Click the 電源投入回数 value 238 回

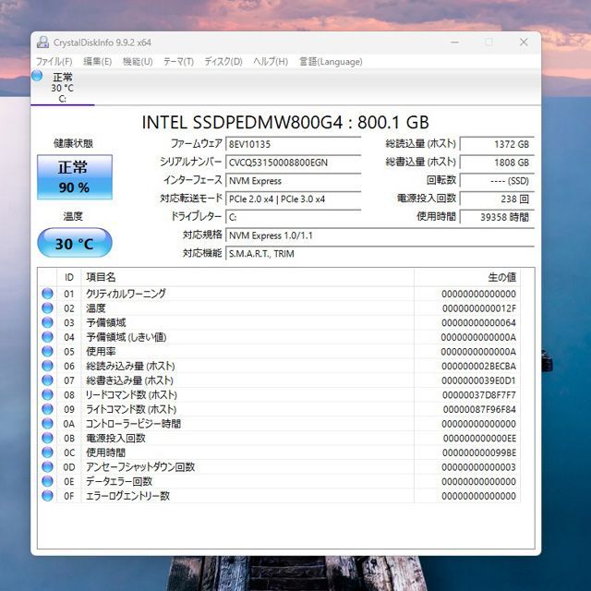(497, 199)
